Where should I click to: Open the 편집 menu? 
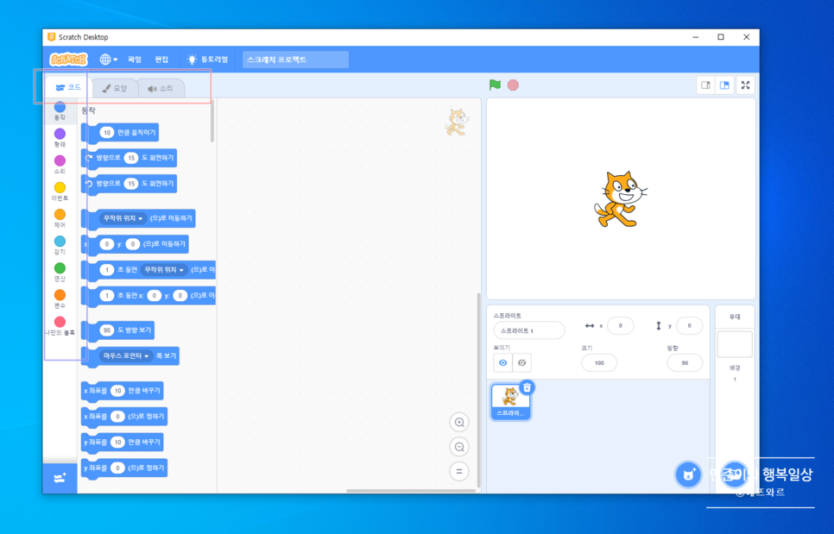(161, 60)
